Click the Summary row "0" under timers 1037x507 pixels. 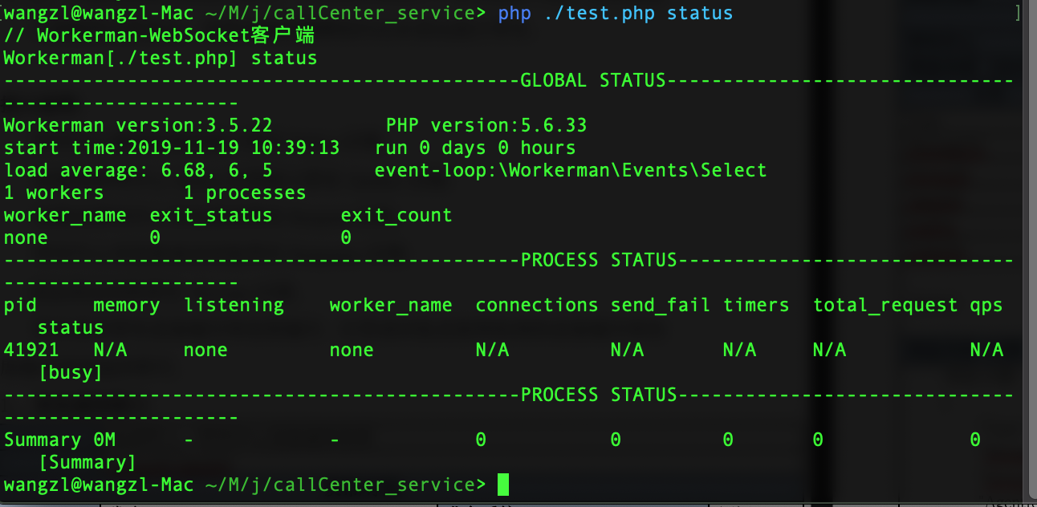pos(728,440)
